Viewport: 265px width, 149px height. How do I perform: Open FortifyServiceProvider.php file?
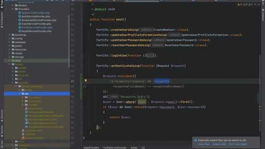(x=37, y=27)
